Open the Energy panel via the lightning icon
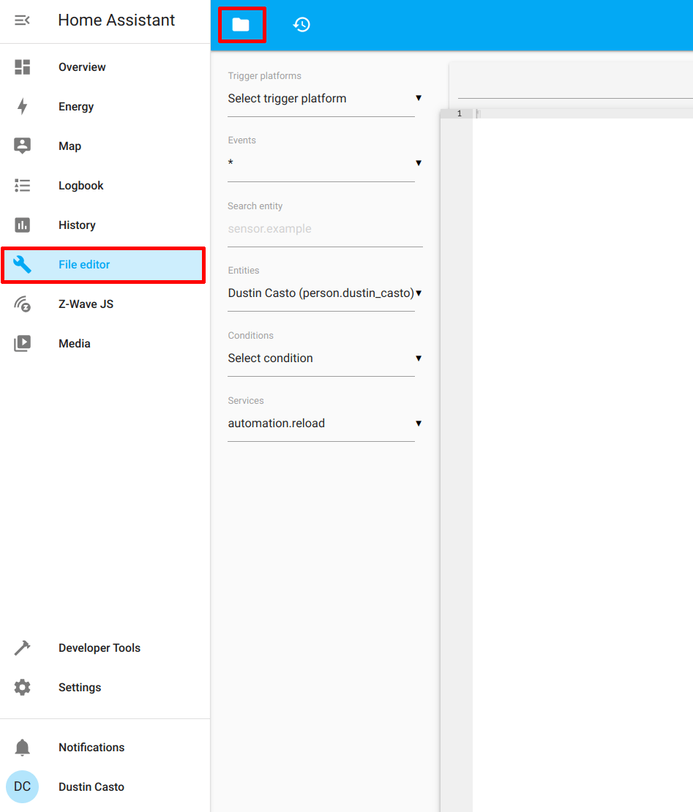This screenshot has width=693, height=812. pyautogui.click(x=22, y=106)
